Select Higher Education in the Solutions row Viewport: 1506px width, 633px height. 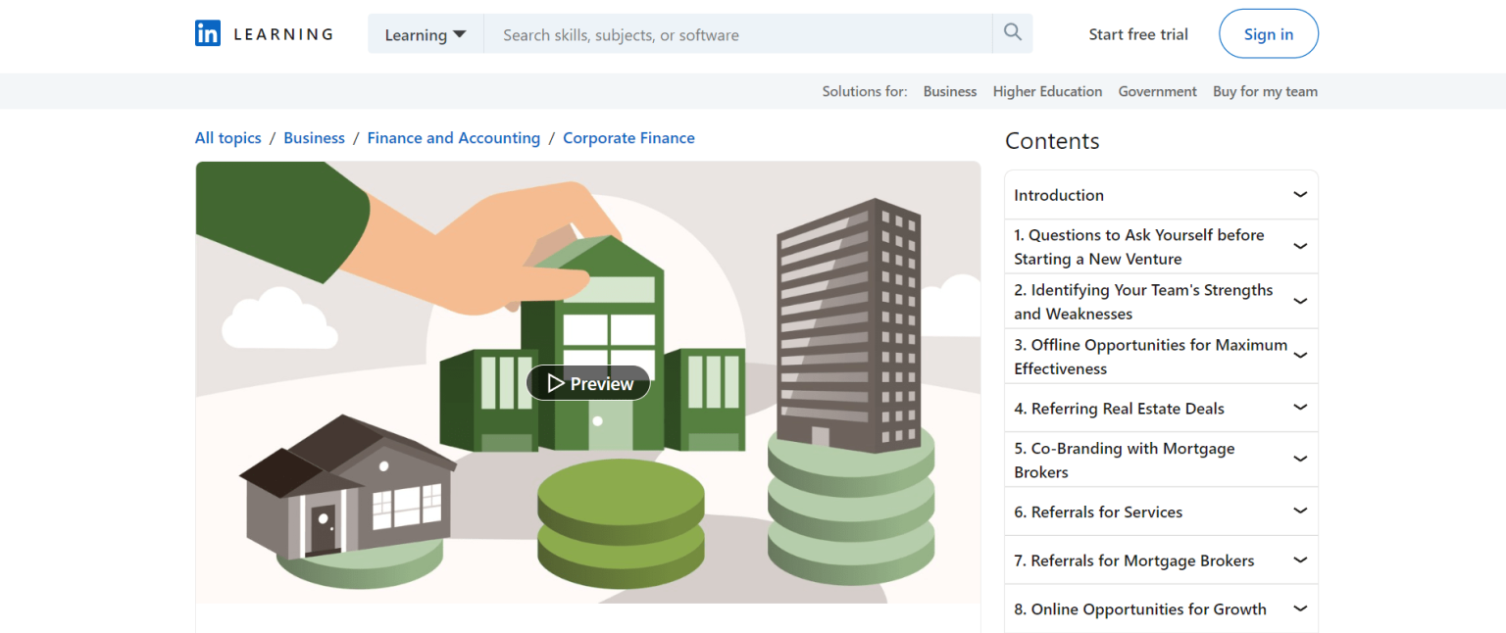(1047, 90)
